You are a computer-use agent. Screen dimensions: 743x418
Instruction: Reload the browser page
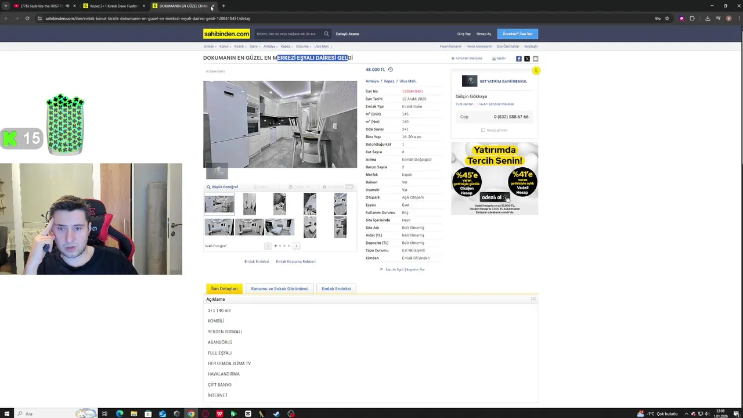click(27, 19)
